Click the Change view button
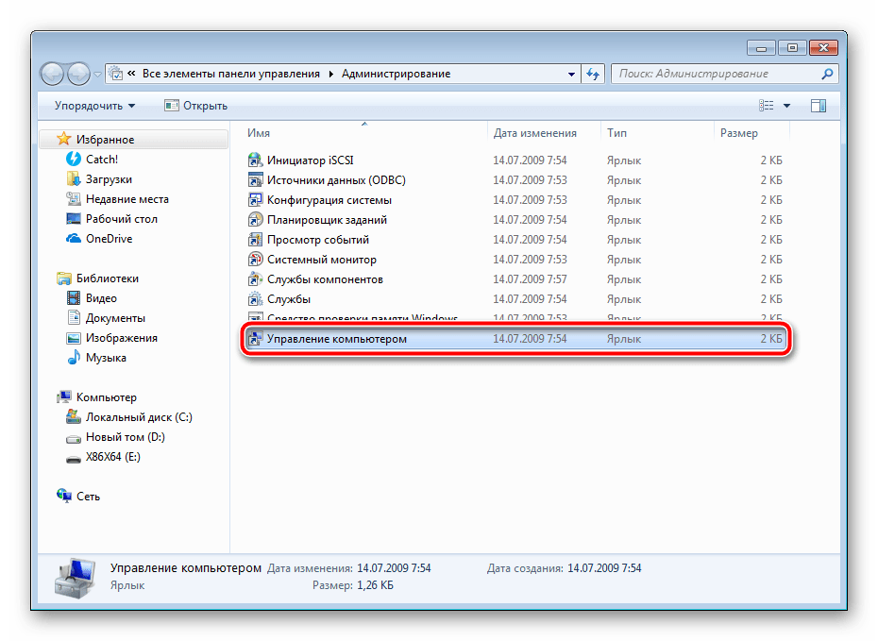 [x=767, y=105]
